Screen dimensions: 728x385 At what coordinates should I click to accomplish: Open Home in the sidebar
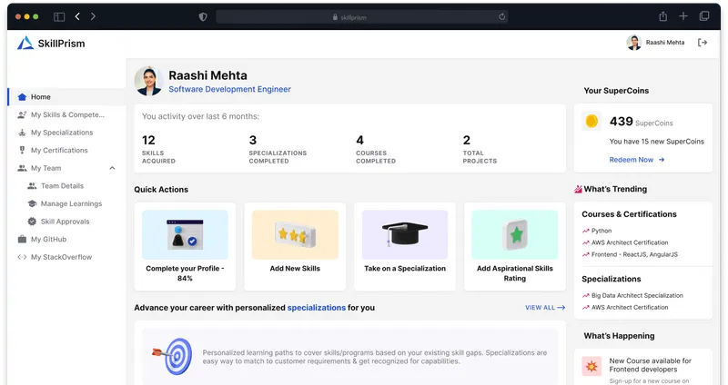coord(40,97)
